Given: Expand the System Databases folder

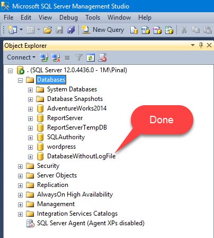Looking at the screenshot, I should pos(30,90).
